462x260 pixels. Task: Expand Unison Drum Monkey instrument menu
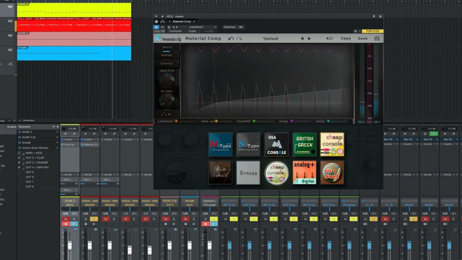tap(57, 148)
